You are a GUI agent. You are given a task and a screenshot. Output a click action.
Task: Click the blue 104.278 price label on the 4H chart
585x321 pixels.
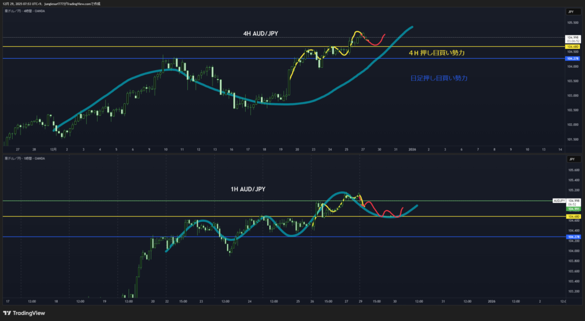click(572, 59)
